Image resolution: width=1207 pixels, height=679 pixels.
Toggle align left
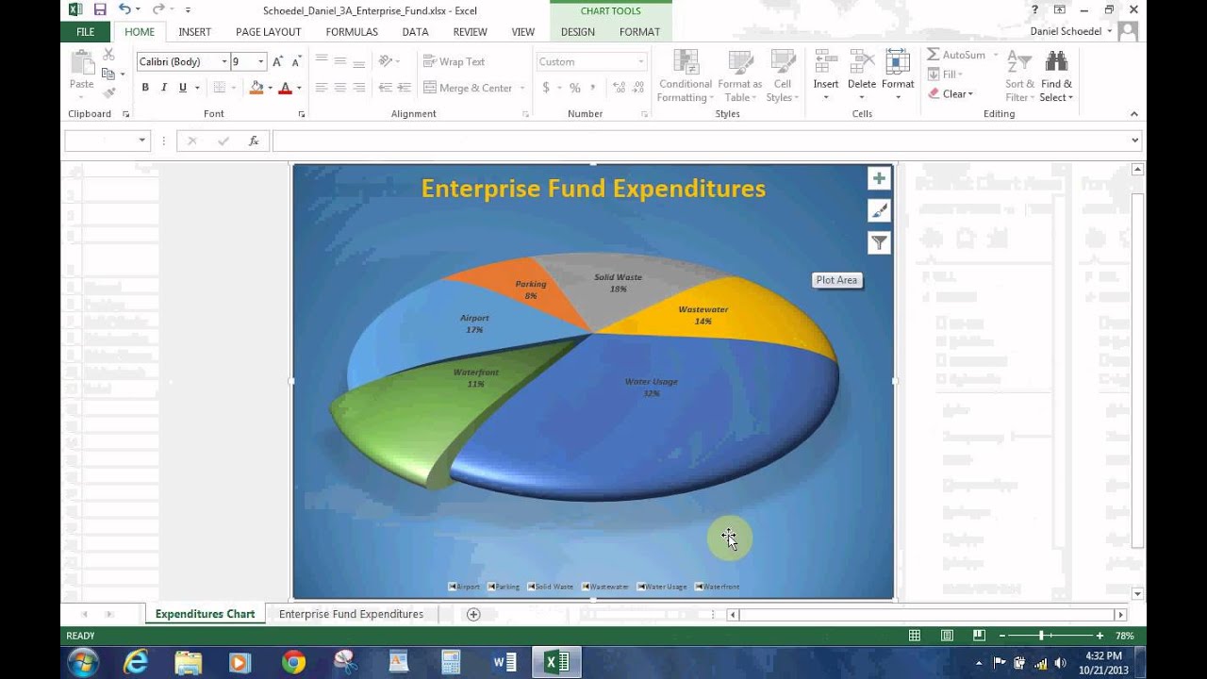(322, 88)
